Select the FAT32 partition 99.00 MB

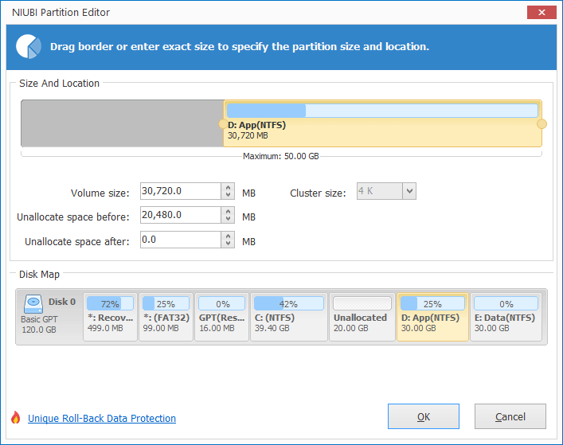point(166,317)
